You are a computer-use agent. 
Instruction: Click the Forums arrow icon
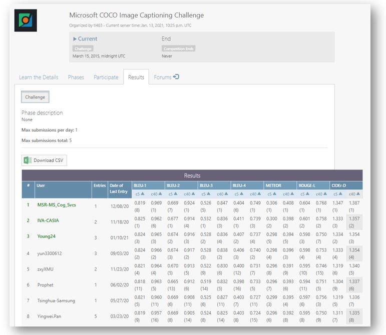[176, 77]
